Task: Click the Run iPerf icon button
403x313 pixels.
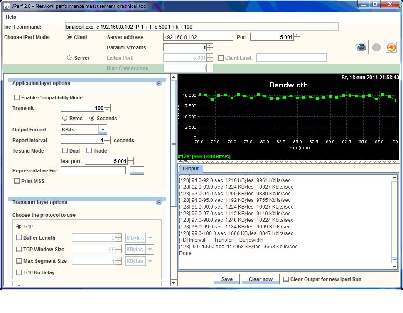Action: click(x=361, y=47)
